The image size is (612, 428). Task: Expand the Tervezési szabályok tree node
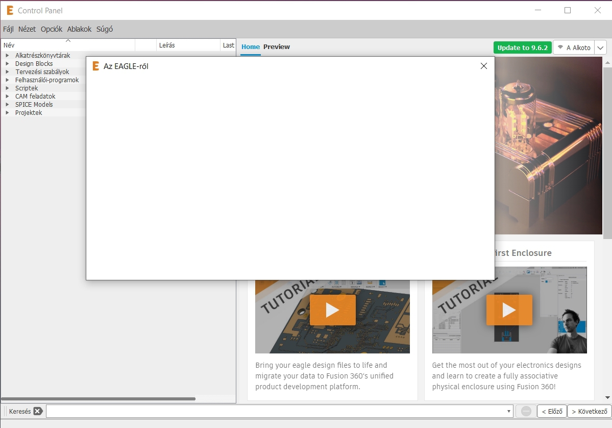click(7, 72)
